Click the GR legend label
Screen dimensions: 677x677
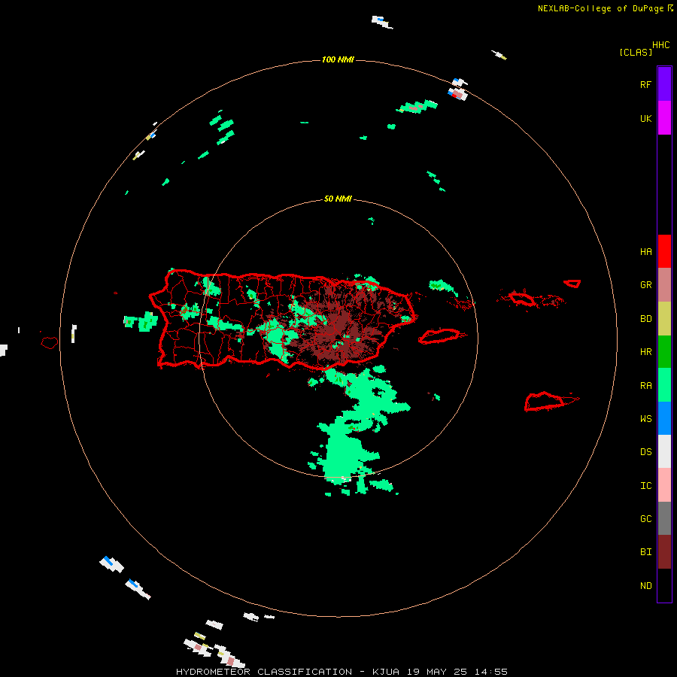click(645, 285)
